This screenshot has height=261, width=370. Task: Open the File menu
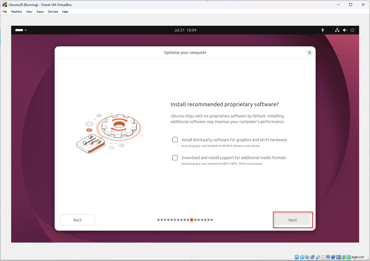point(5,12)
